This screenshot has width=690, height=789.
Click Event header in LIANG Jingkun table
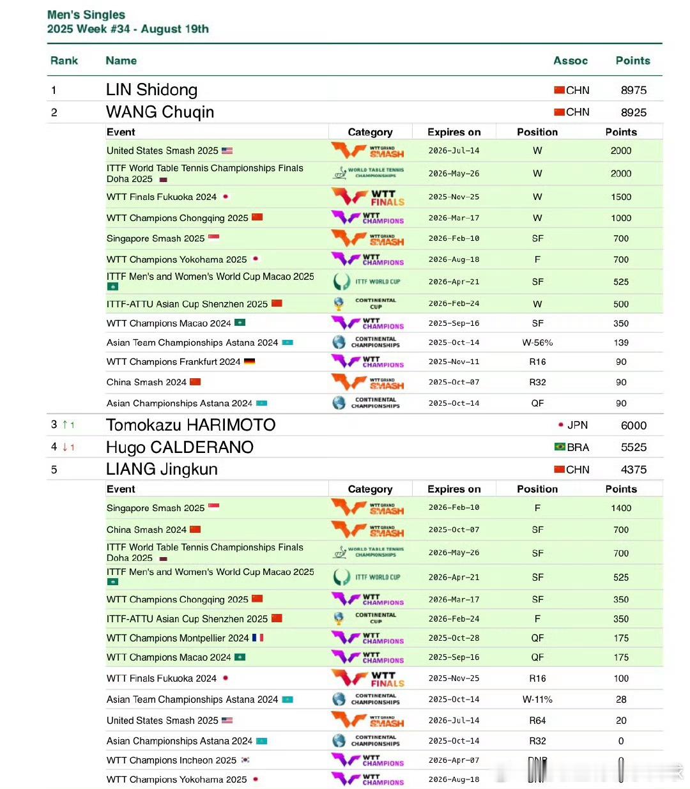pyautogui.click(x=121, y=489)
